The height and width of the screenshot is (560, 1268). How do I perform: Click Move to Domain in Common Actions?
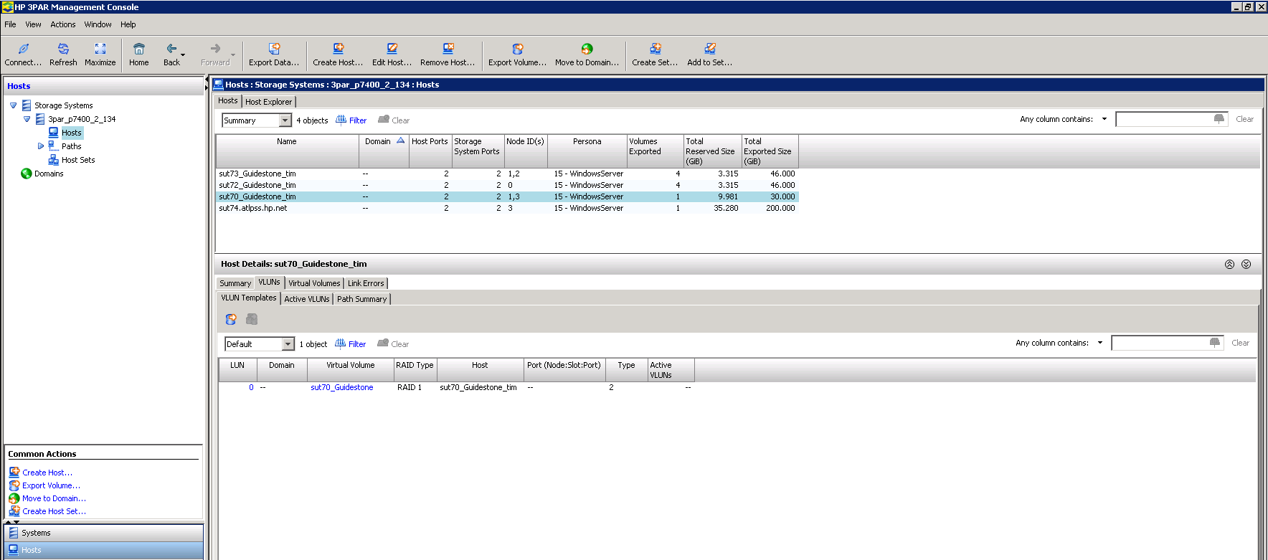point(54,498)
